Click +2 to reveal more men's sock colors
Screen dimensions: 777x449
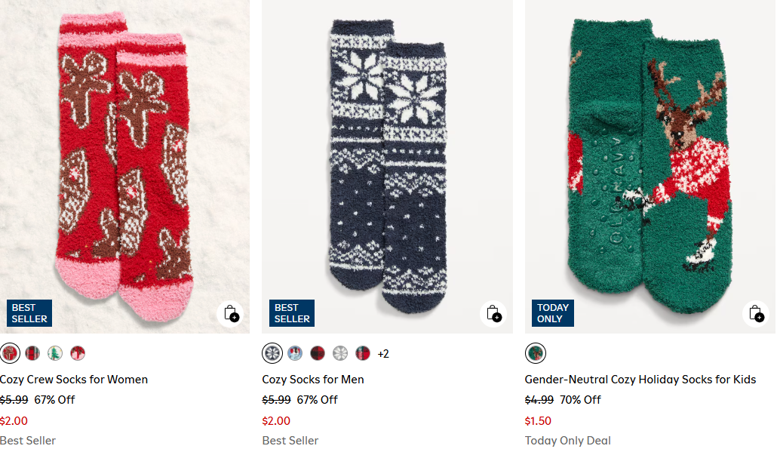pyautogui.click(x=383, y=352)
